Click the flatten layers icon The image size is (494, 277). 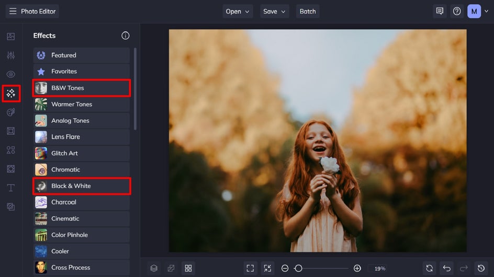tap(171, 268)
